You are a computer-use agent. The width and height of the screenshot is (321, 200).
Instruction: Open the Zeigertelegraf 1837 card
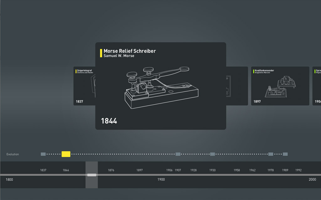[x=84, y=86]
